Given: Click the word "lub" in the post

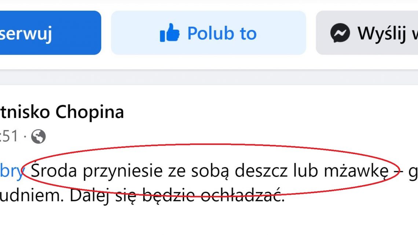Looking at the screenshot, I should [x=305, y=170].
